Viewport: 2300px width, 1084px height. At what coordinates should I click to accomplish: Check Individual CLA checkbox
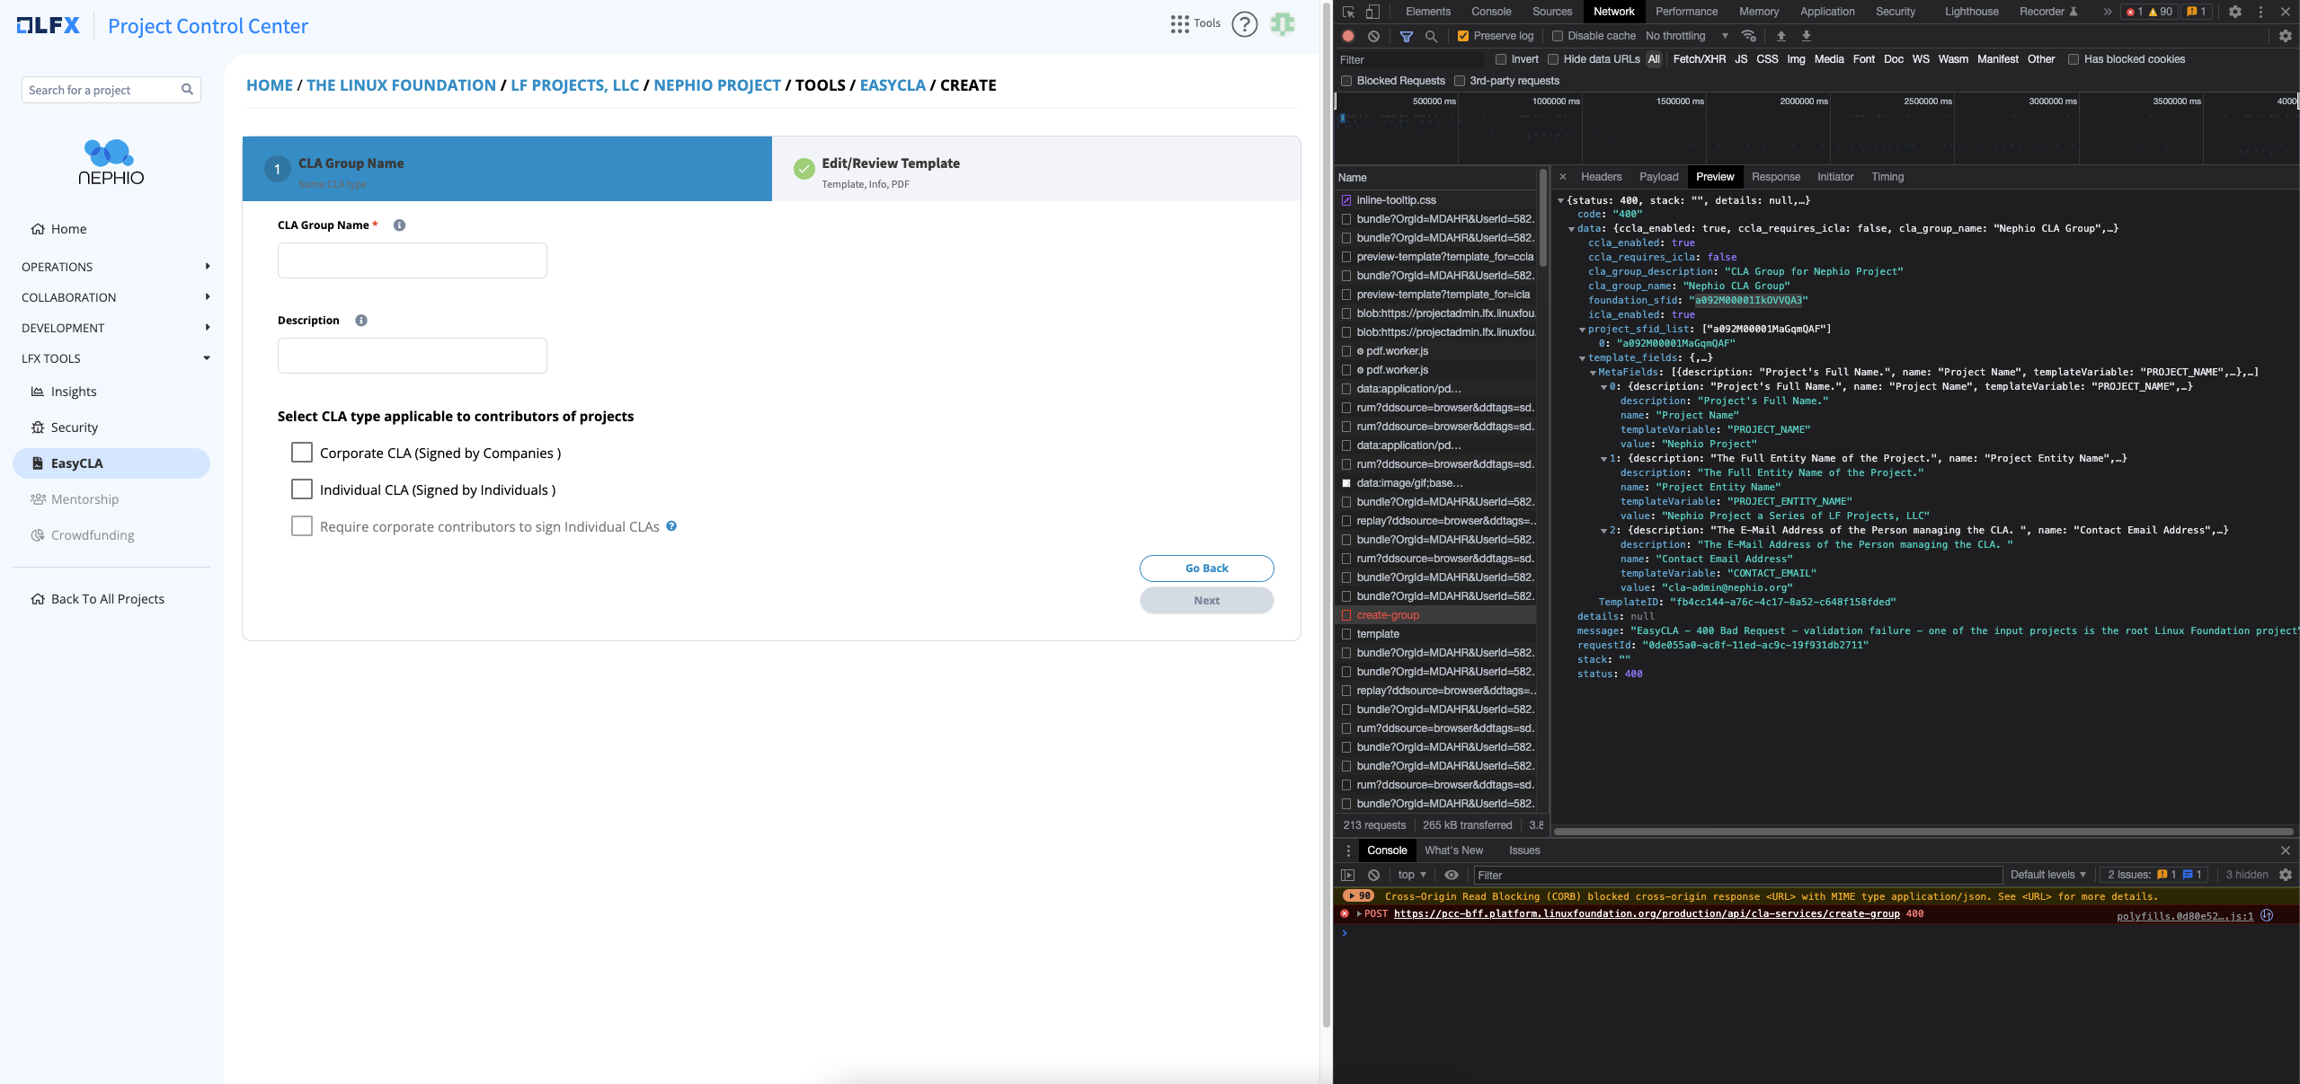click(x=302, y=489)
